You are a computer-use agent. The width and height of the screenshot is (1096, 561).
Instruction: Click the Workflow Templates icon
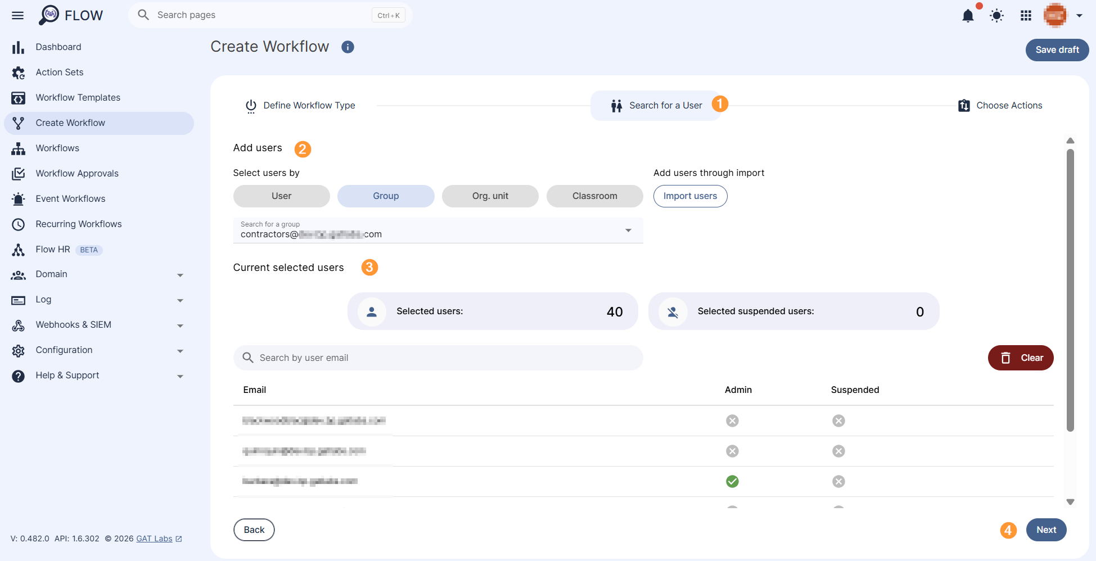18,98
